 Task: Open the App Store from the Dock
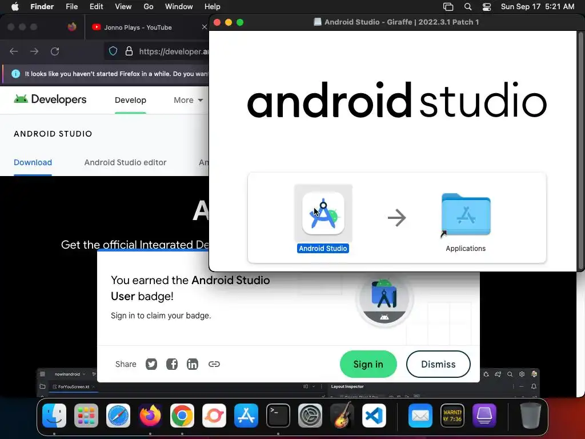[246, 416]
